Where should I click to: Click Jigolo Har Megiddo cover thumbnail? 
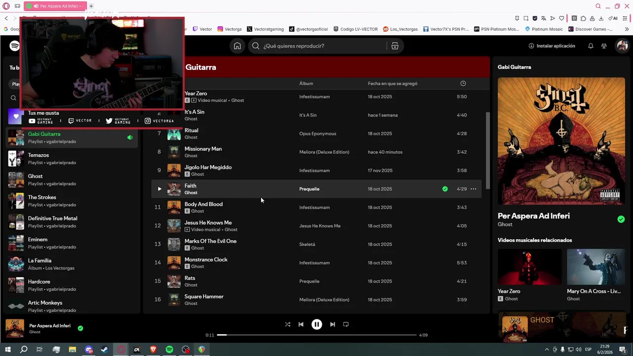tap(174, 171)
